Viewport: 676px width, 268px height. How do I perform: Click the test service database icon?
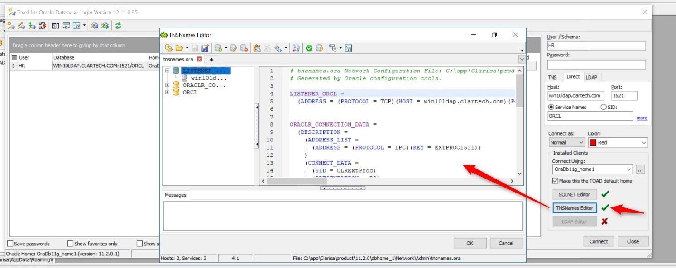pos(320,48)
